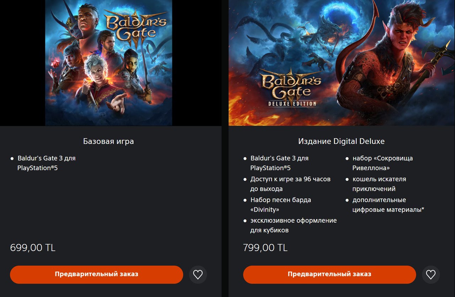Click the heart icon for Digital Deluxe edition
This screenshot has width=455, height=297.
(x=431, y=275)
